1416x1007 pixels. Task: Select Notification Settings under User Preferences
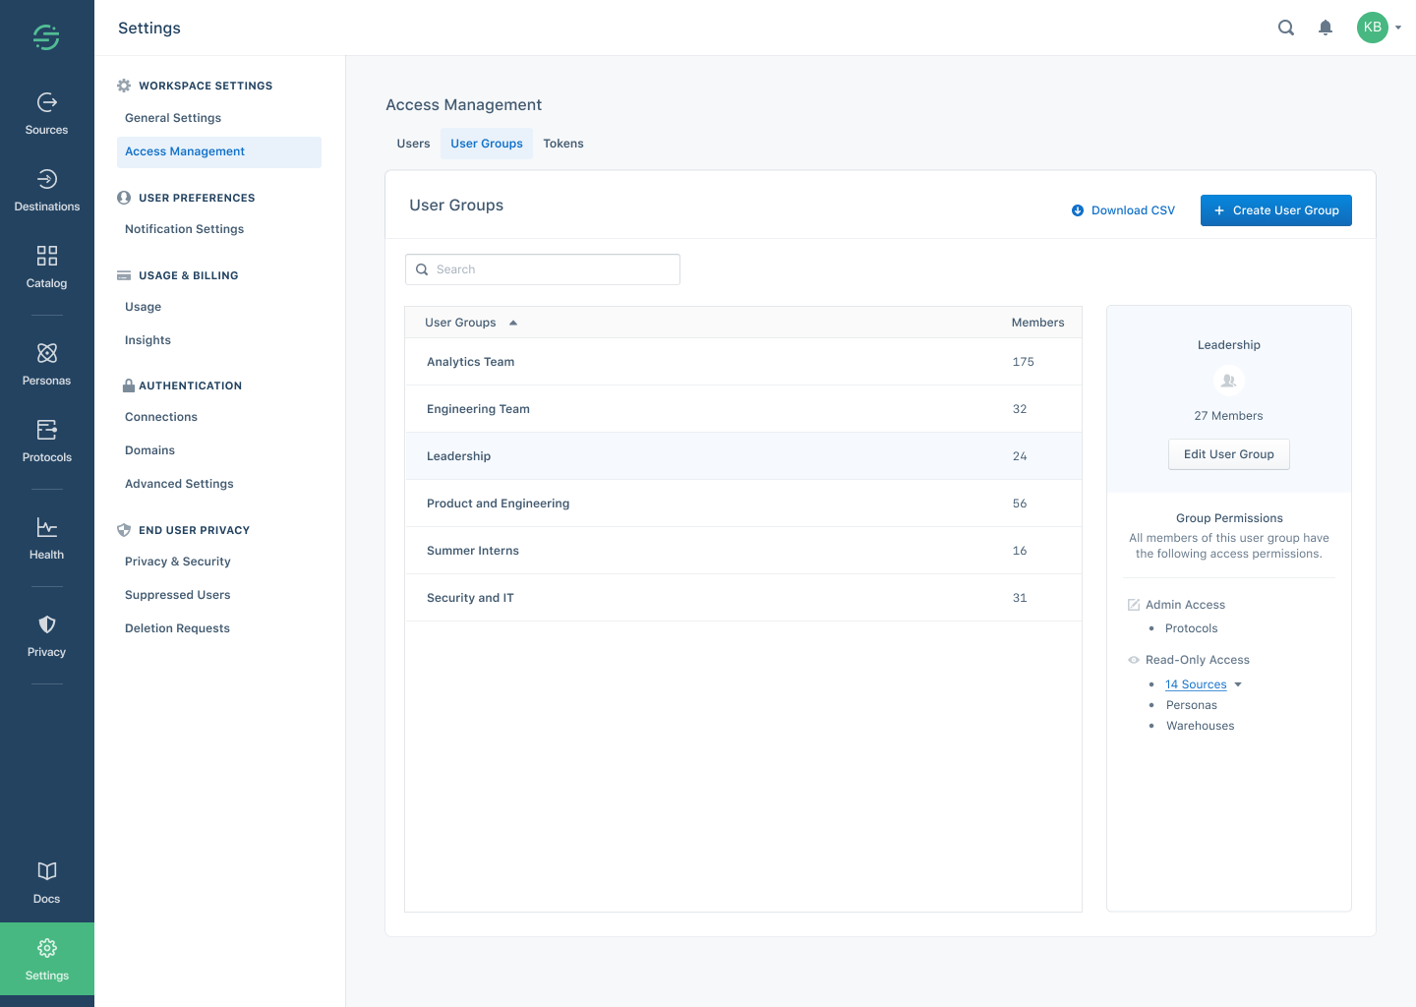184,228
